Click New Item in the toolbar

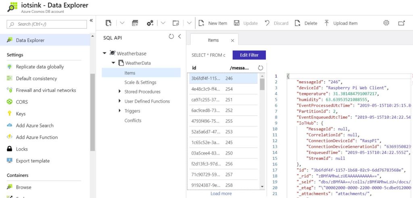click(x=213, y=23)
